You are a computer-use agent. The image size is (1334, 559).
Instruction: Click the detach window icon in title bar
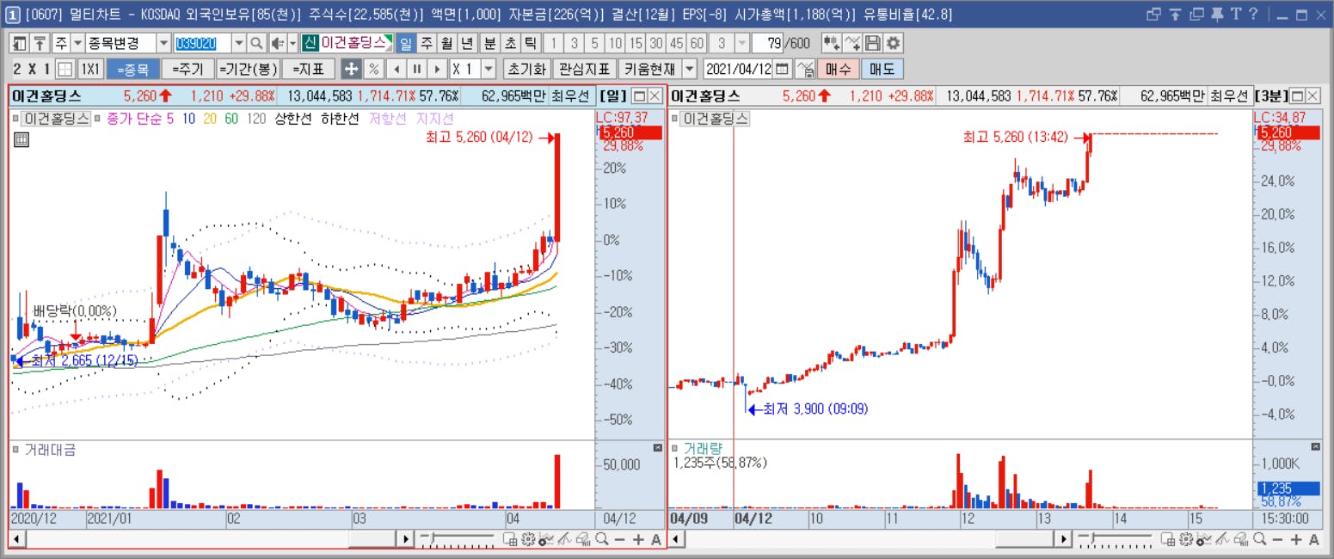click(1153, 14)
